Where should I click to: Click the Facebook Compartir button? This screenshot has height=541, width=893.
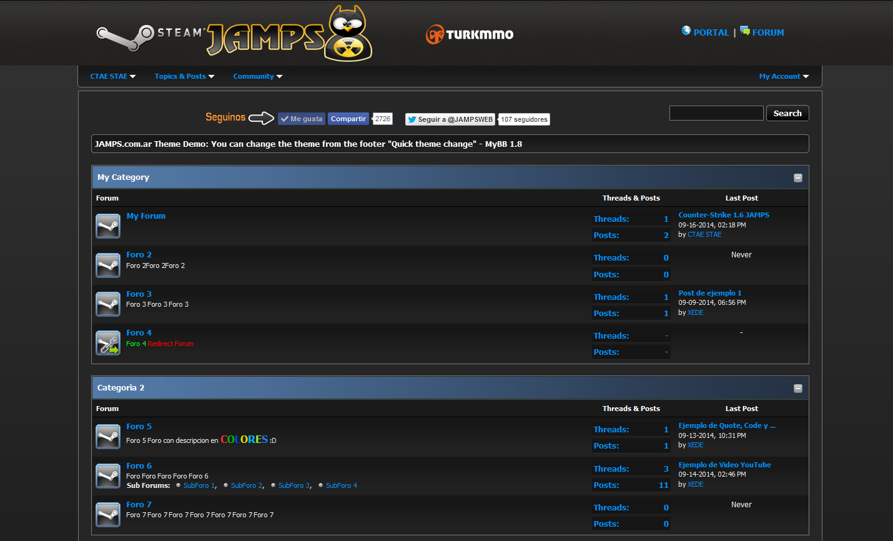pyautogui.click(x=348, y=119)
